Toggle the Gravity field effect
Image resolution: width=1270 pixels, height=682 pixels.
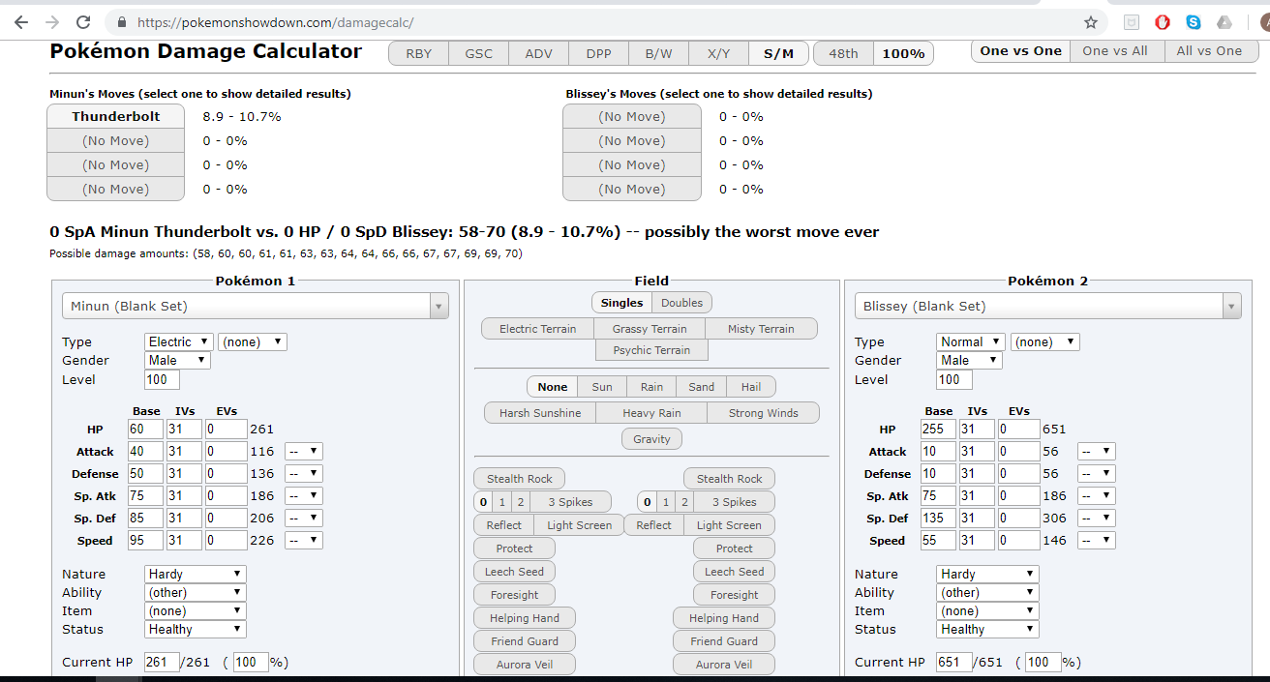(x=651, y=439)
